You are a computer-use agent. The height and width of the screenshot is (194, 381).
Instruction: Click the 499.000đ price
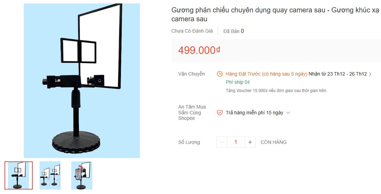pos(199,50)
